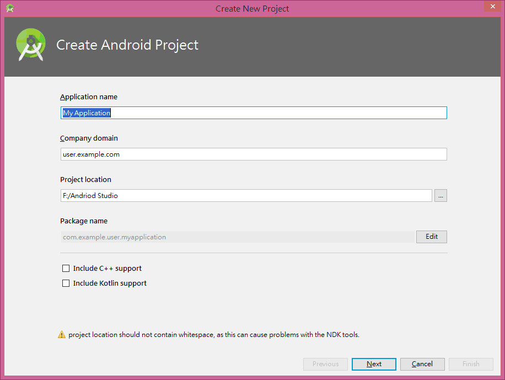This screenshot has height=380, width=505.
Task: Click the whitespace warning message text
Action: point(214,335)
